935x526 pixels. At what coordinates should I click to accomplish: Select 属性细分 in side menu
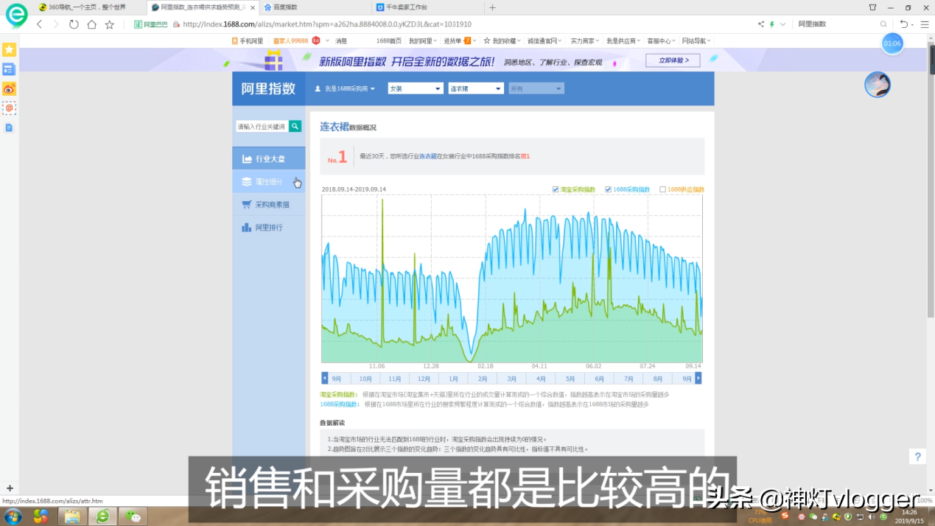269,182
